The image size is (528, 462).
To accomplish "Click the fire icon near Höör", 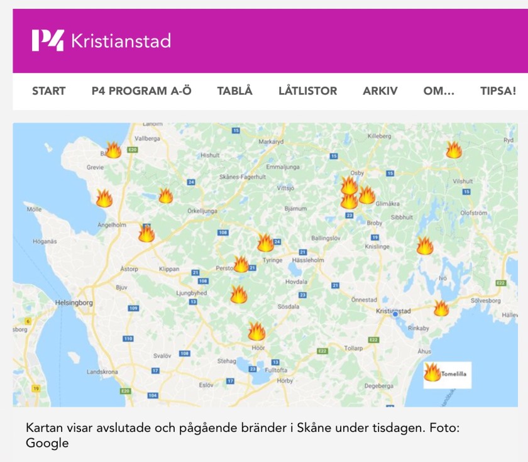I will [x=256, y=331].
